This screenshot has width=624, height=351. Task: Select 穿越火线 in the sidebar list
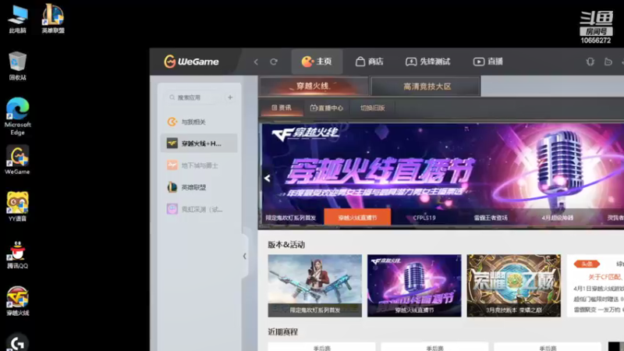(x=199, y=144)
